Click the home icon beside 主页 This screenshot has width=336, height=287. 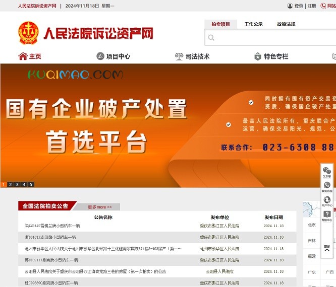23,56
